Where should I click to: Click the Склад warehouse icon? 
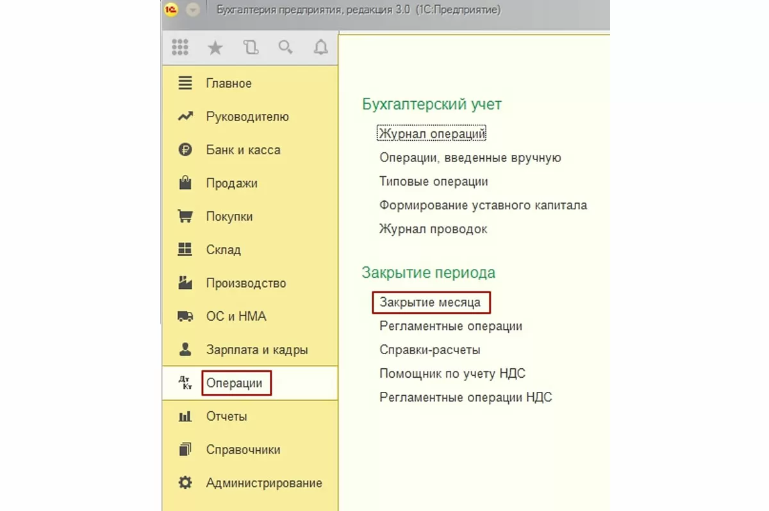185,250
